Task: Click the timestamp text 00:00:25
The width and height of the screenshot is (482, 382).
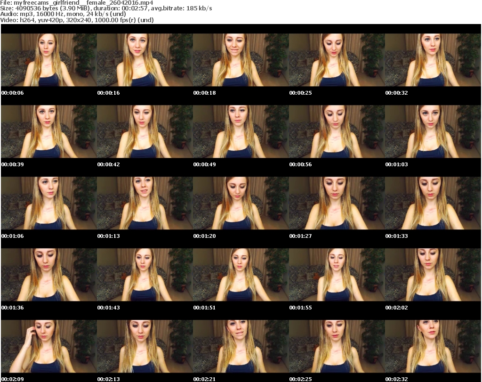Action: [300, 93]
